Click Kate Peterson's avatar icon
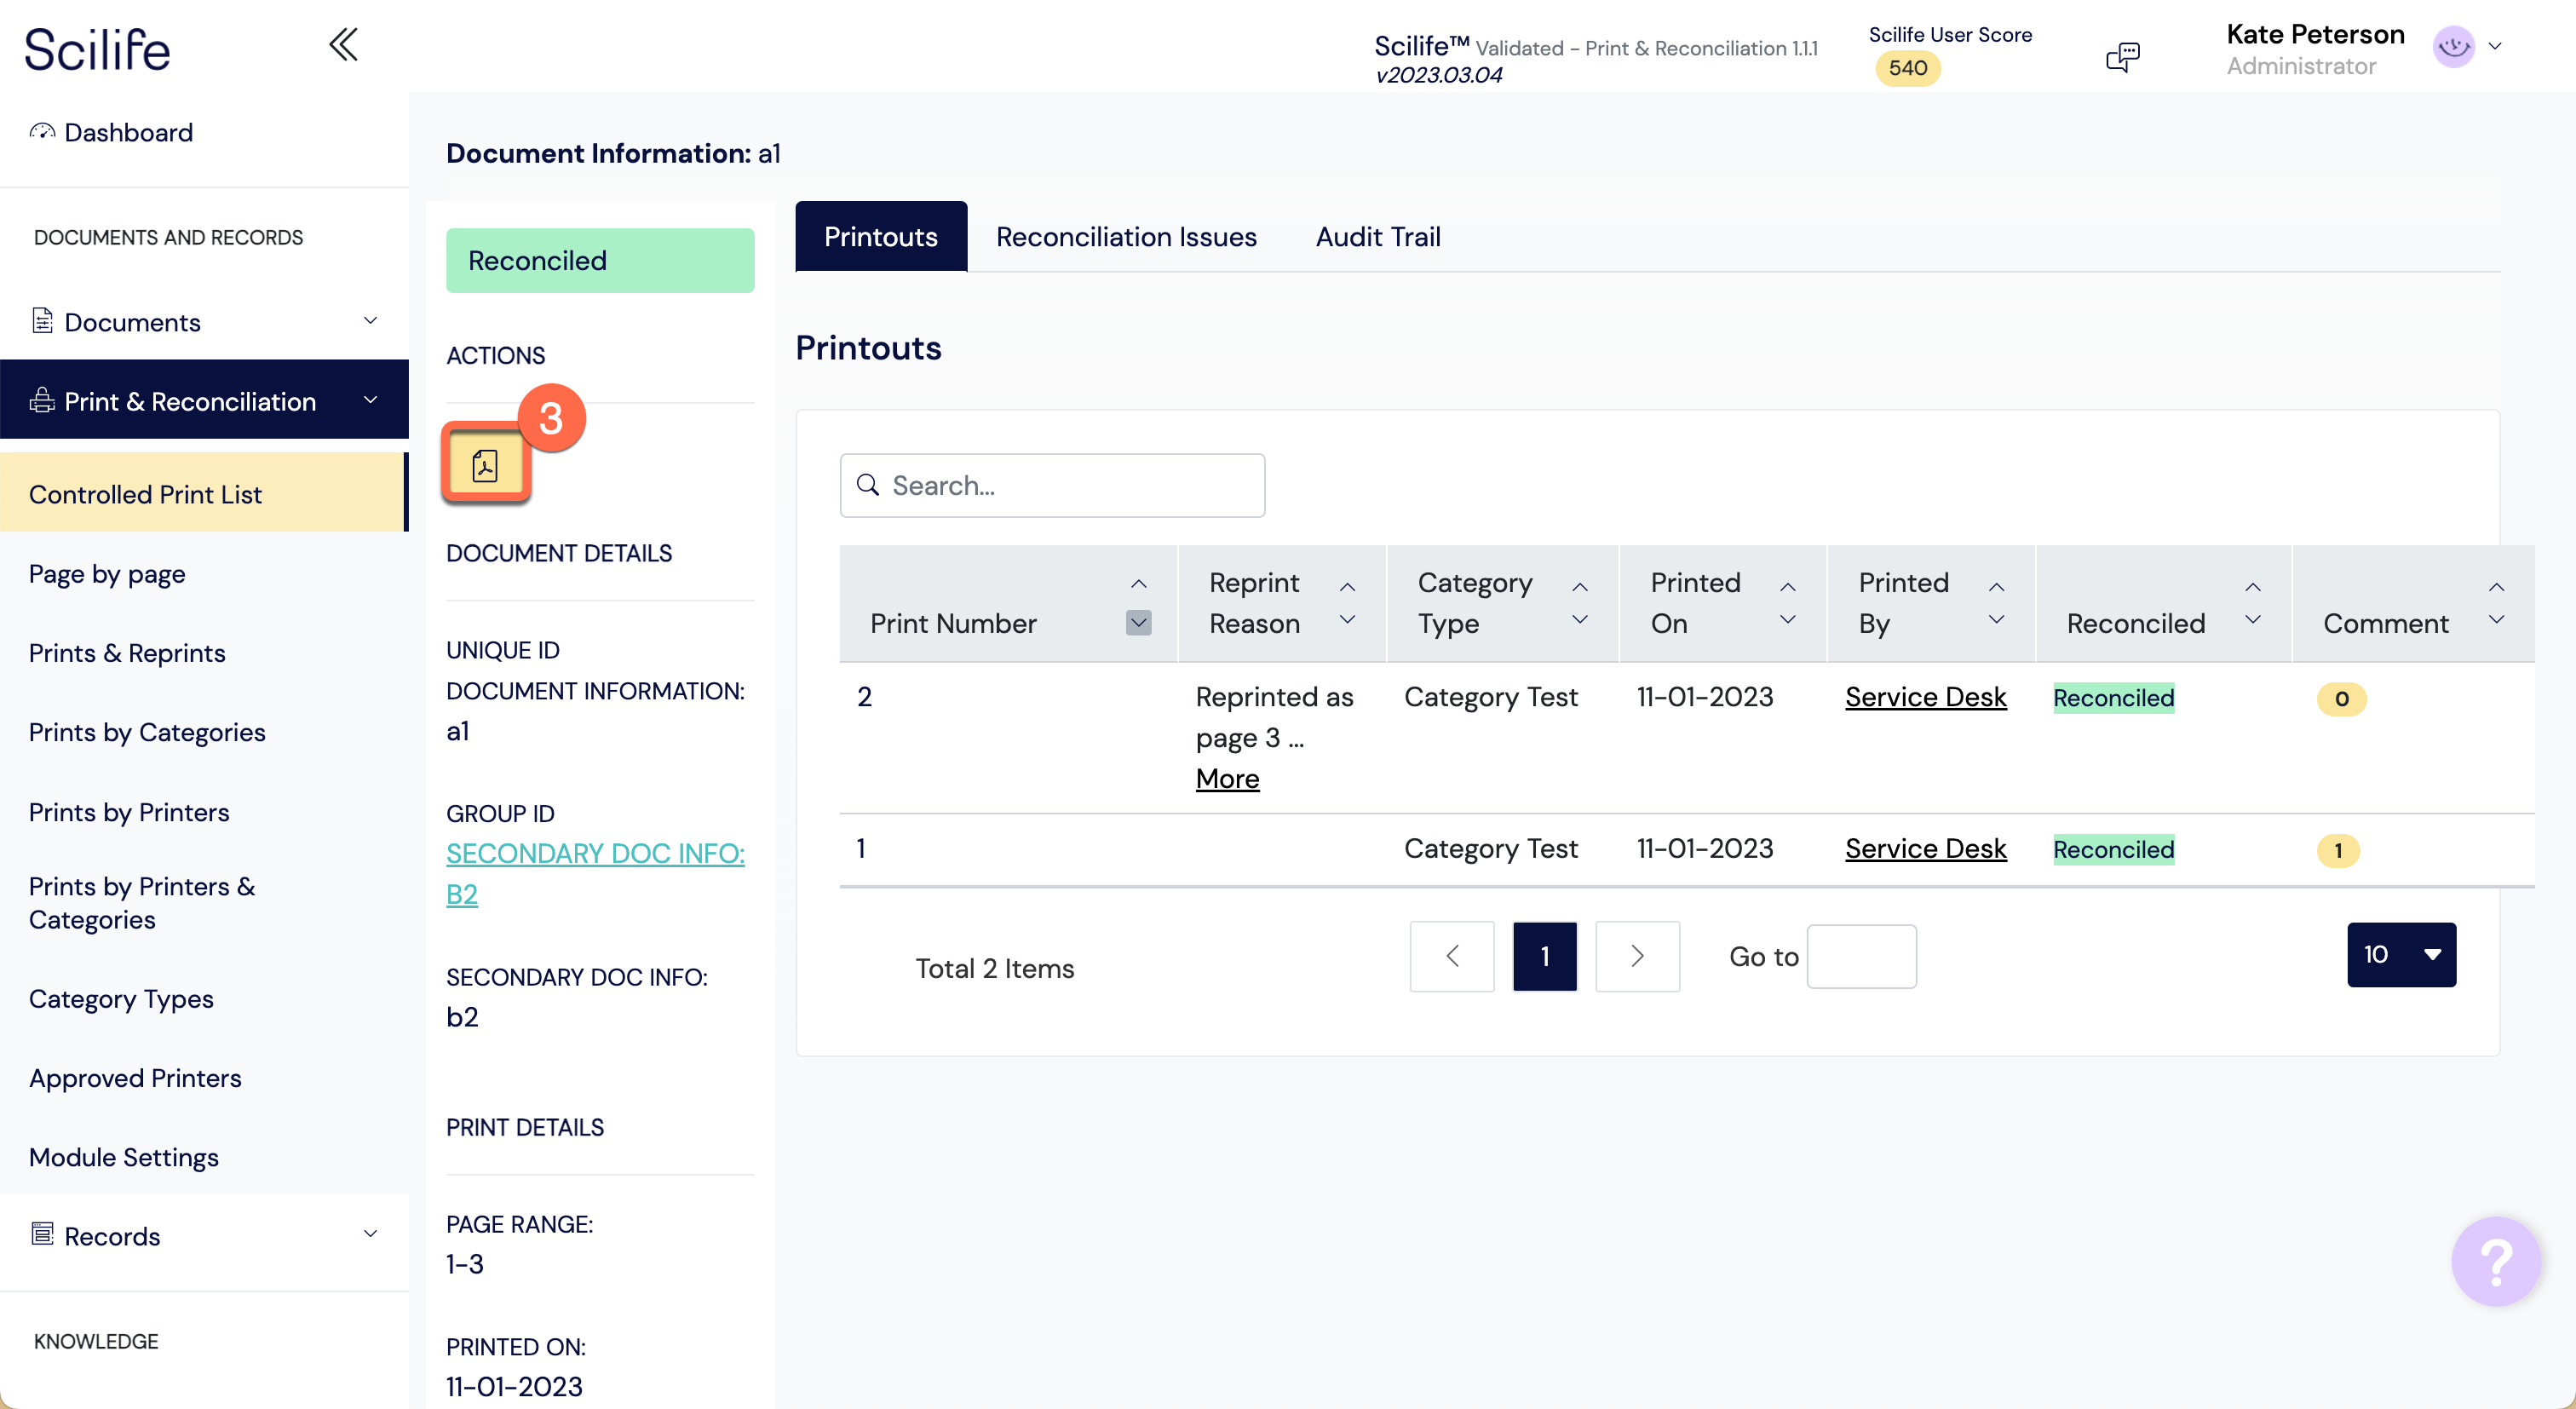 click(2453, 46)
